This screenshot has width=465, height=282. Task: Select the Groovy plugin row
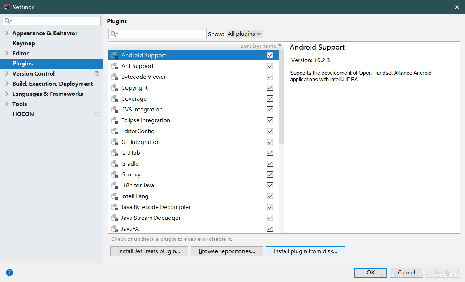pyautogui.click(x=194, y=175)
